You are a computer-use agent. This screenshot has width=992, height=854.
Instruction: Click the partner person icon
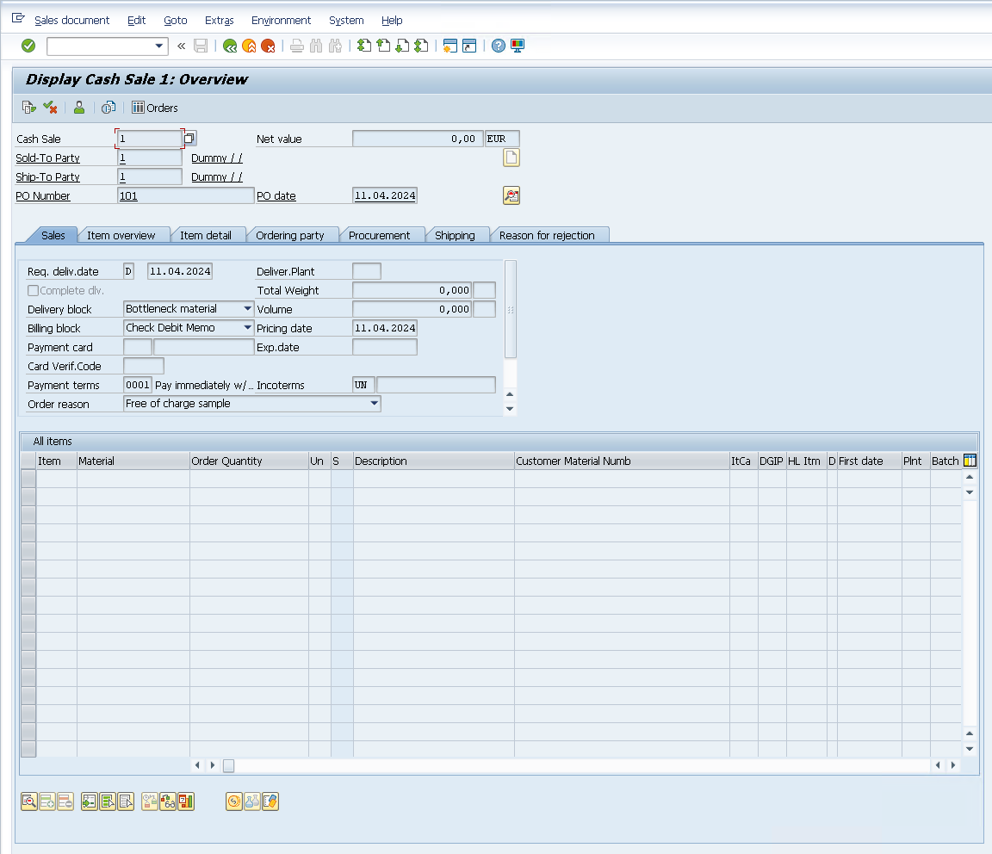[79, 108]
